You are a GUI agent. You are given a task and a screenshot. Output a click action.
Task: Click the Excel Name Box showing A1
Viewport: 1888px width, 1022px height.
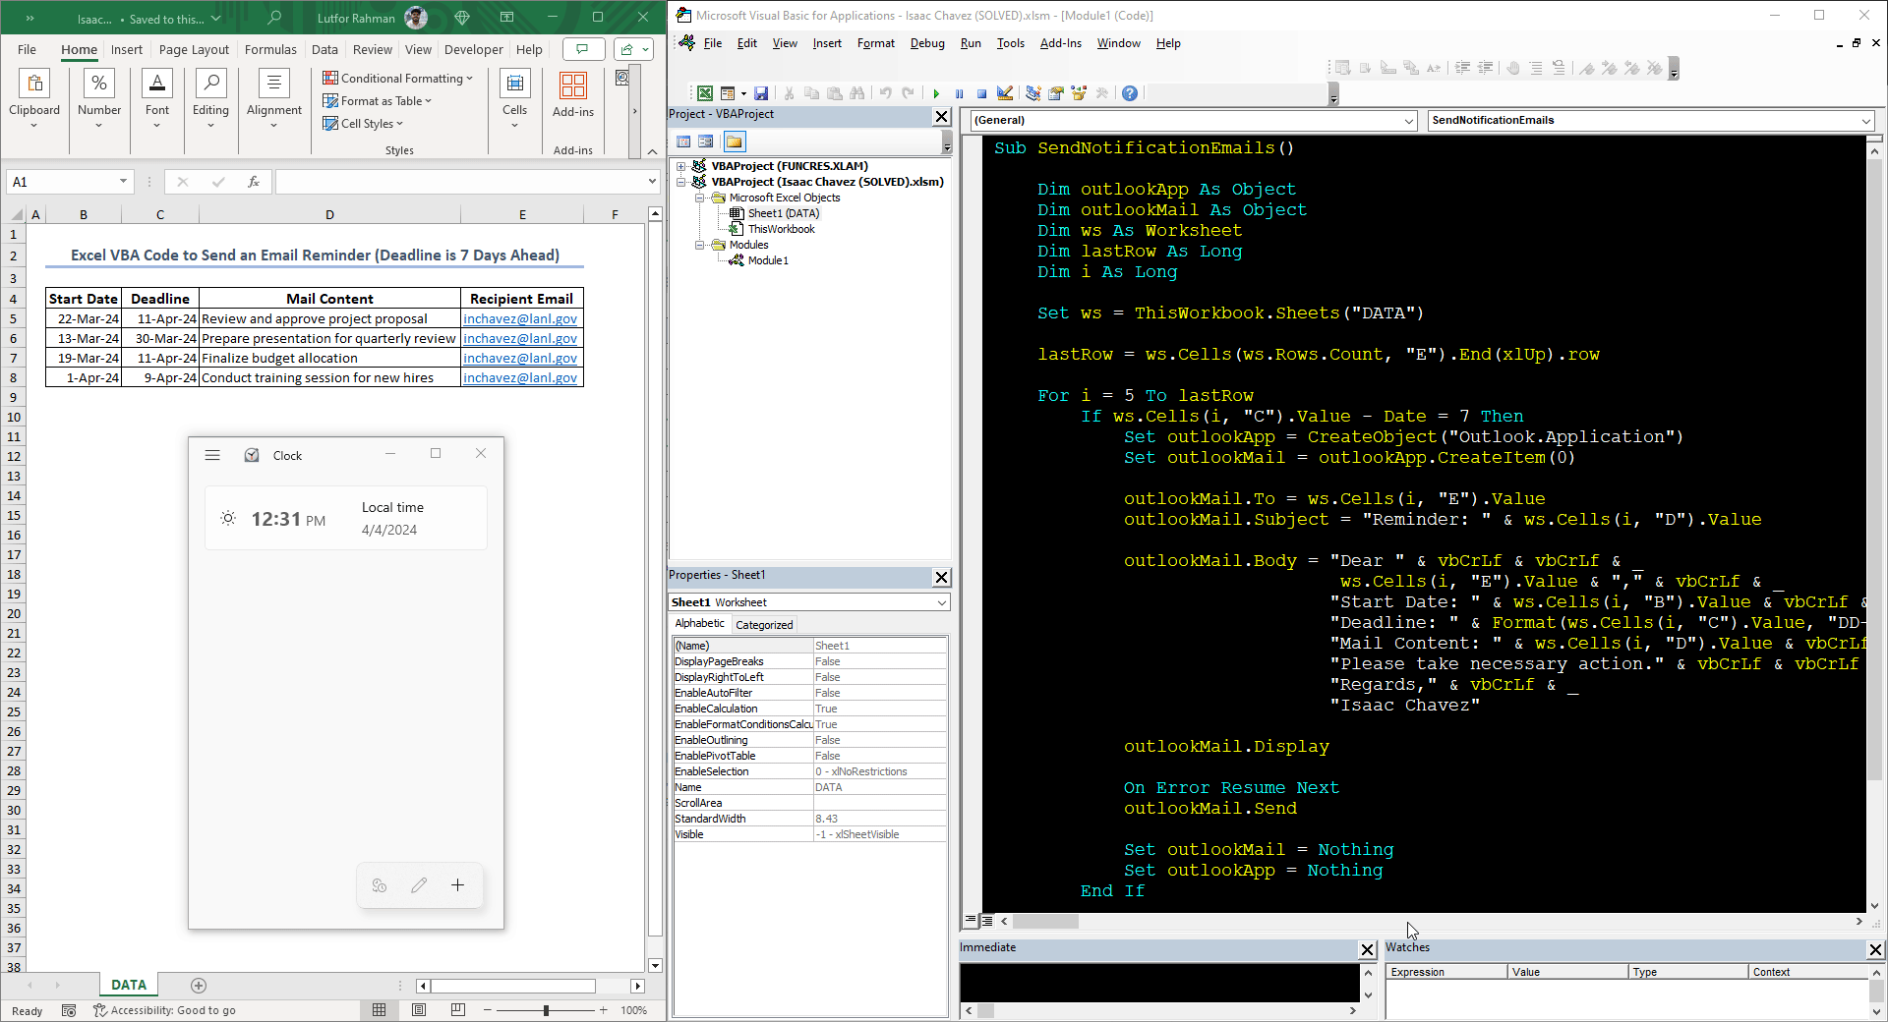tap(61, 182)
